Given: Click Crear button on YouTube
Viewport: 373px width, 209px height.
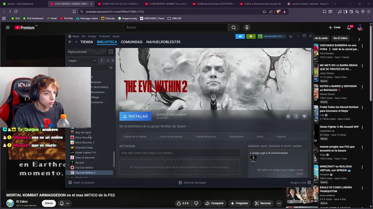Looking at the screenshot, I should click(x=335, y=27).
